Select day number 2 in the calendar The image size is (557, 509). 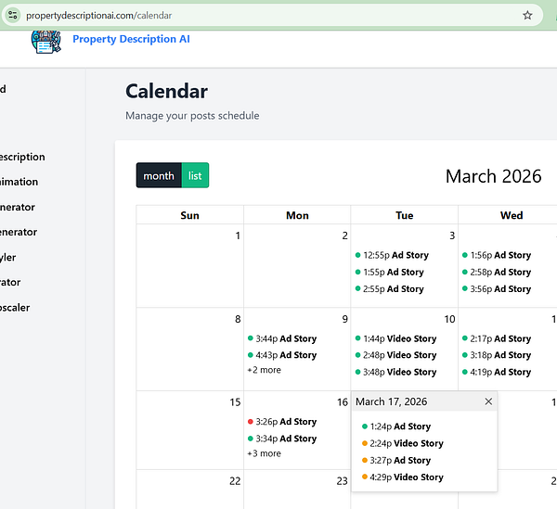tap(345, 235)
